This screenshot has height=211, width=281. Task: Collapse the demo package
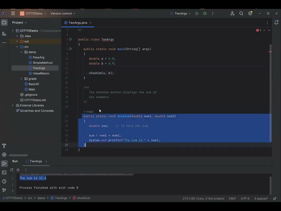click(22, 52)
